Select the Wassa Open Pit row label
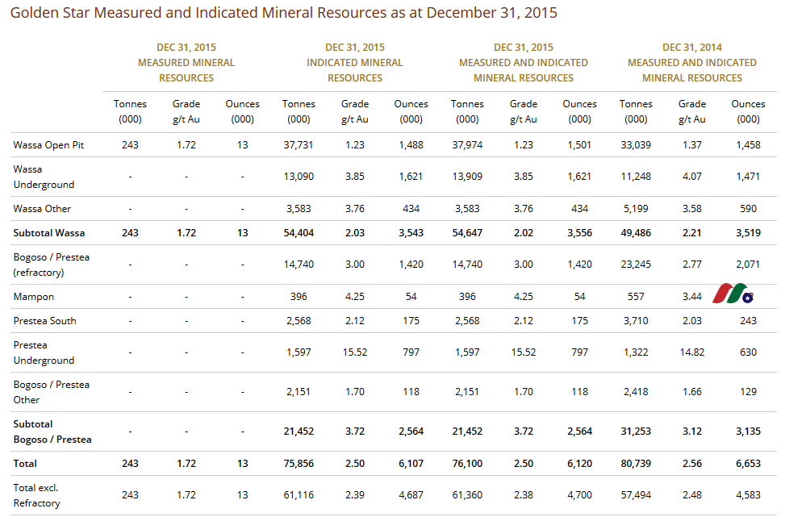The image size is (785, 521). tap(48, 145)
